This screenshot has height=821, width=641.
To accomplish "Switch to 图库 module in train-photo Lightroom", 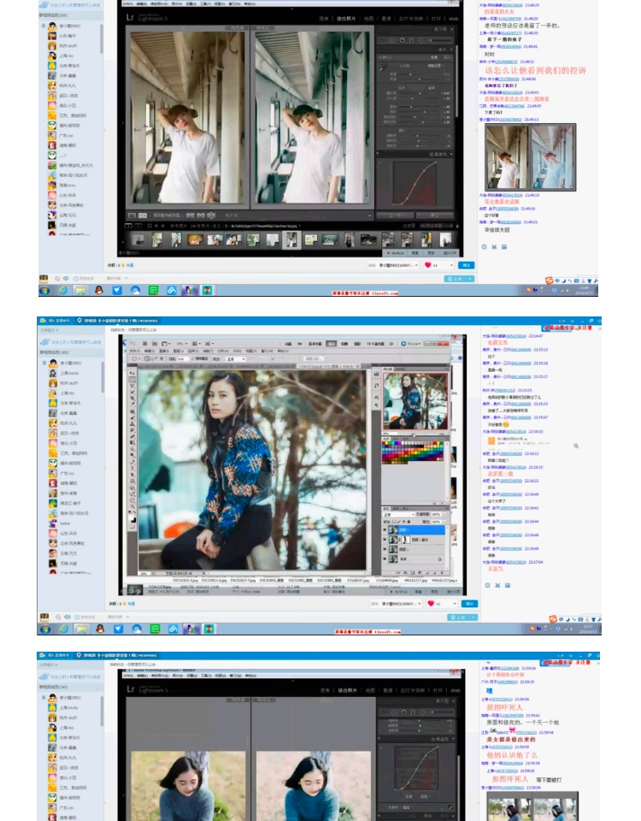I will coord(324,19).
